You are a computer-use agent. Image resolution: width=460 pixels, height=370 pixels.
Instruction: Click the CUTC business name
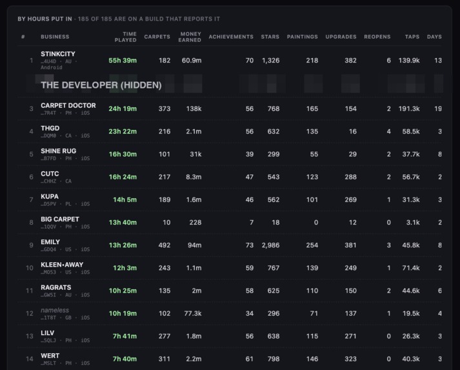coord(50,174)
